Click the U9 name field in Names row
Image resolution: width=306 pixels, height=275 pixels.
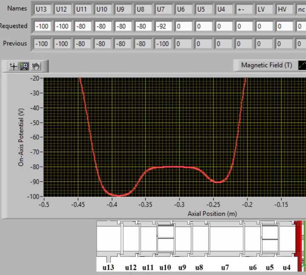point(124,9)
